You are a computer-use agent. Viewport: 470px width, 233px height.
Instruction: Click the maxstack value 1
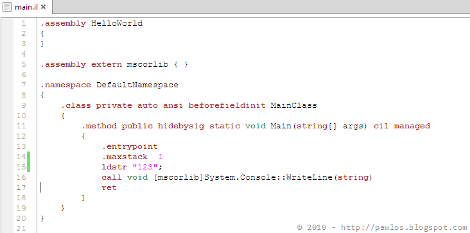point(160,157)
